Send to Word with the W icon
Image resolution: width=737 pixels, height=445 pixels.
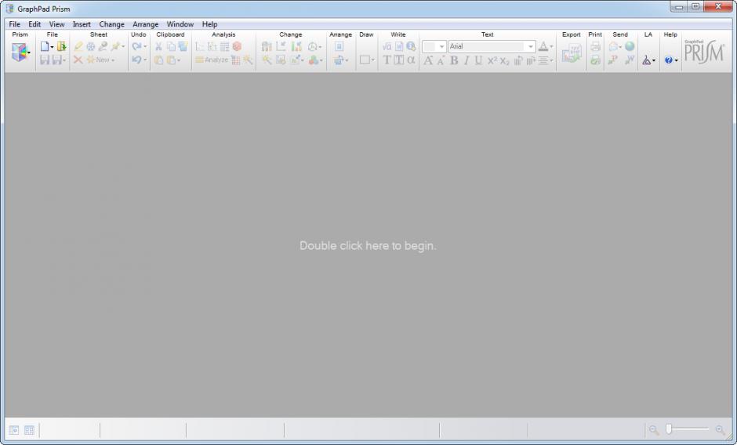click(x=630, y=60)
